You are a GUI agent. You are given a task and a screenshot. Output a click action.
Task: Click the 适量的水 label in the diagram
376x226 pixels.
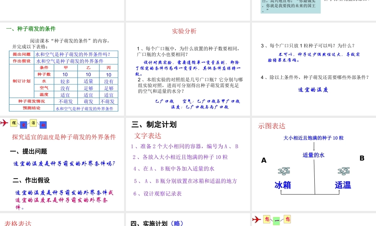coord(314,155)
